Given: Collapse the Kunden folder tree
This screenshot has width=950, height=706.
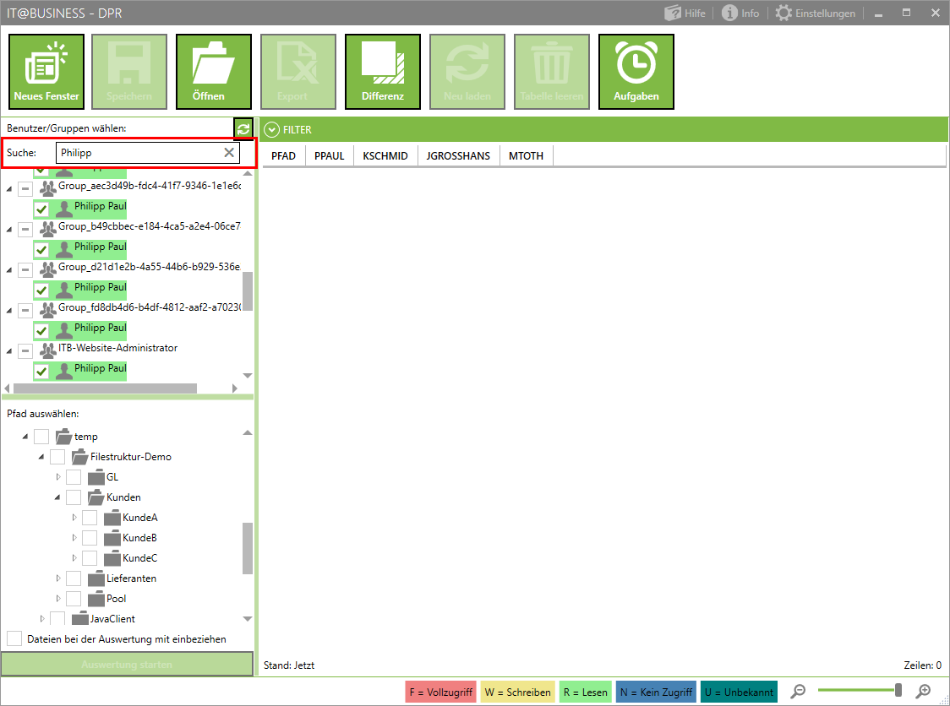Looking at the screenshot, I should pyautogui.click(x=58, y=497).
